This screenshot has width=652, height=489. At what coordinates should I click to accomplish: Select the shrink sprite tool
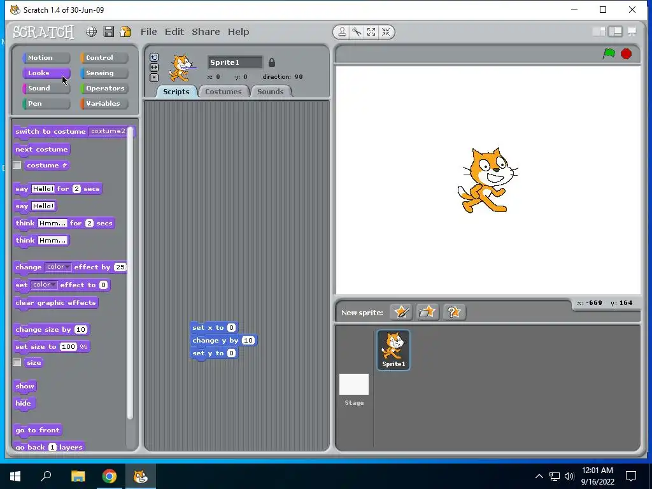(x=386, y=32)
